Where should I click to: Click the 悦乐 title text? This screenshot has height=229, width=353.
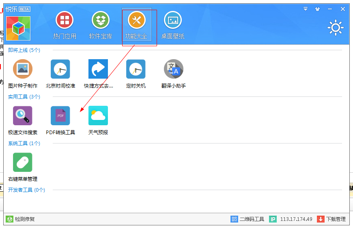[x=12, y=9]
